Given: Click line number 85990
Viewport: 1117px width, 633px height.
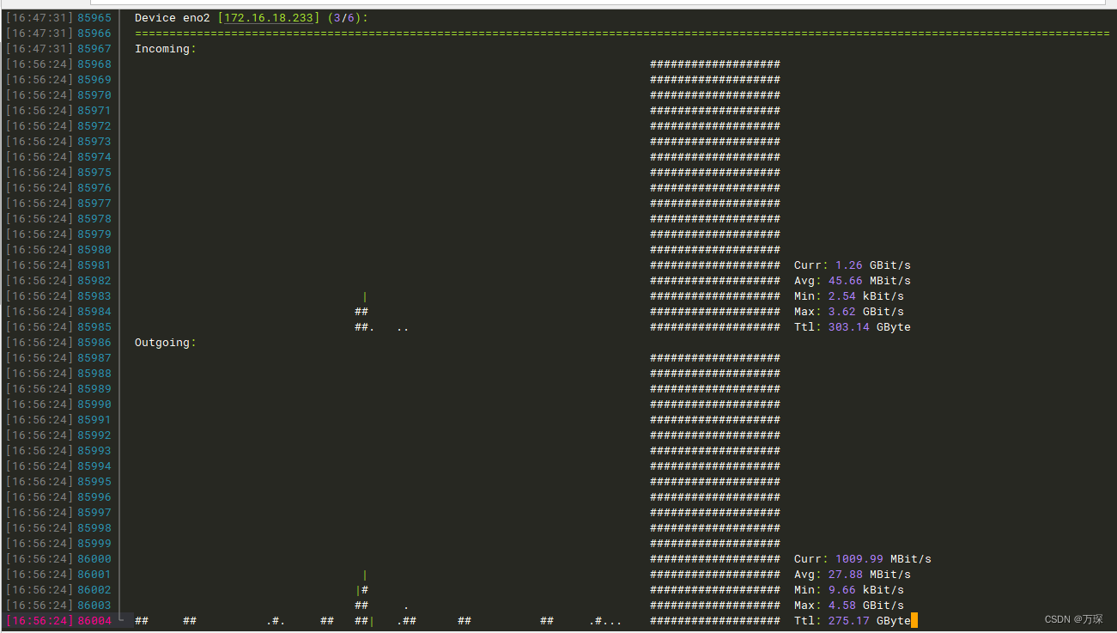Looking at the screenshot, I should click(94, 405).
